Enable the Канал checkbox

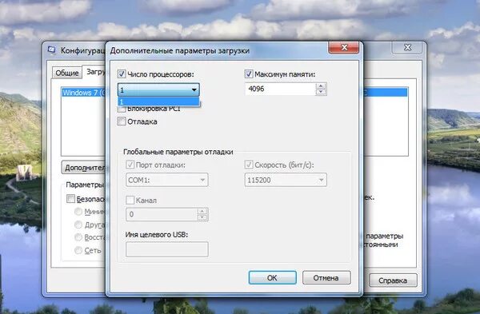pos(130,201)
